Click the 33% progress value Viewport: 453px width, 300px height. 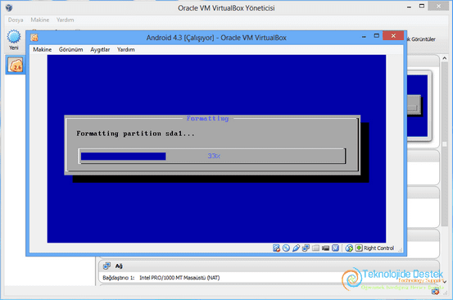[214, 156]
